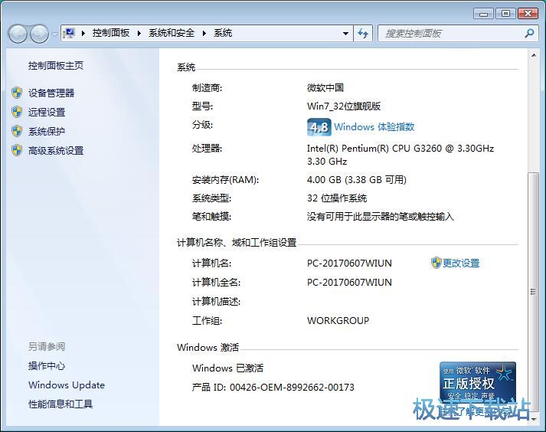Select 控制面板 in the address breadcrumb
The height and width of the screenshot is (432, 546).
(x=111, y=33)
